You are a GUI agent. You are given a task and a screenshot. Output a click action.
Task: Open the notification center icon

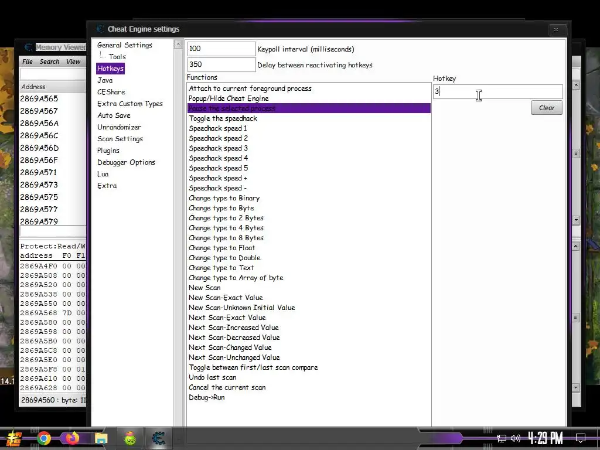point(581,438)
